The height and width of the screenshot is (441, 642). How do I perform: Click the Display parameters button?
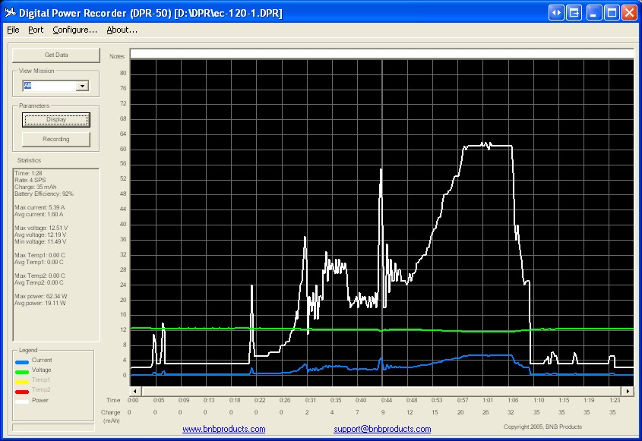point(56,120)
